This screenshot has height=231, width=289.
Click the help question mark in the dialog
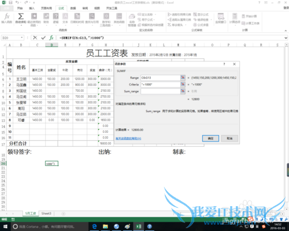(x=224, y=64)
